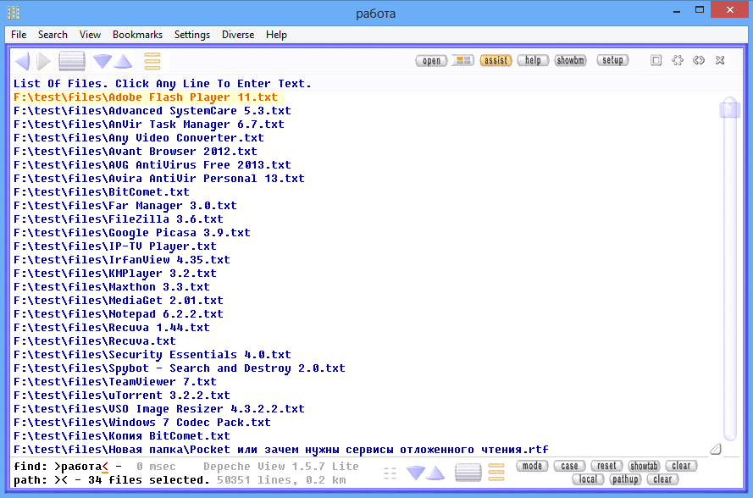
Task: Toggle the showtab button
Action: tap(644, 466)
